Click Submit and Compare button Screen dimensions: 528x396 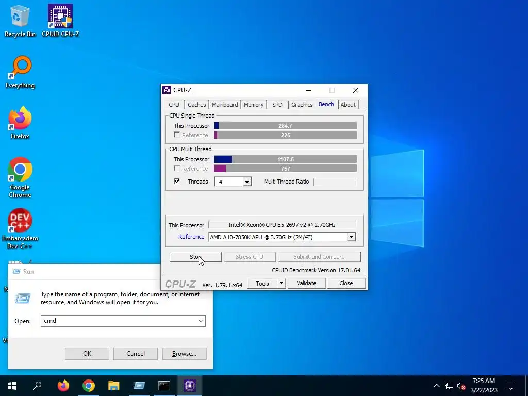pyautogui.click(x=319, y=257)
